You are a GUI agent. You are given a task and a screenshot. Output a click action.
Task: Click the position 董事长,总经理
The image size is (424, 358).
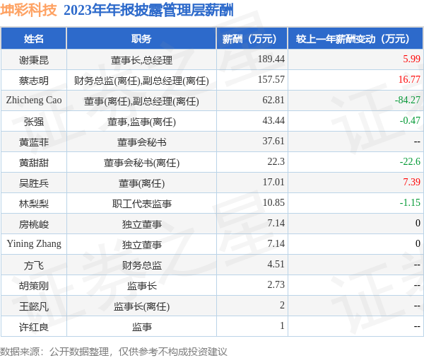pos(141,60)
